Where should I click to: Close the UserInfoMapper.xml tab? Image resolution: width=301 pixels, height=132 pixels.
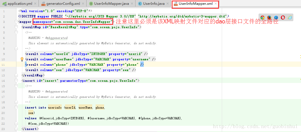click(x=216, y=4)
